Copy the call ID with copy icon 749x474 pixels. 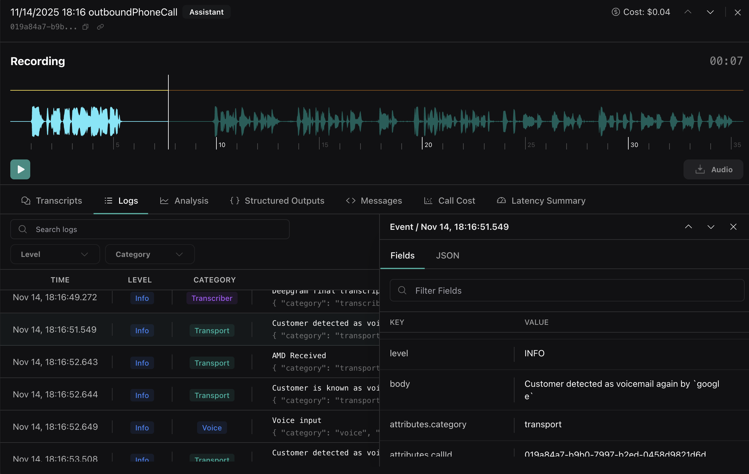[x=85, y=27]
